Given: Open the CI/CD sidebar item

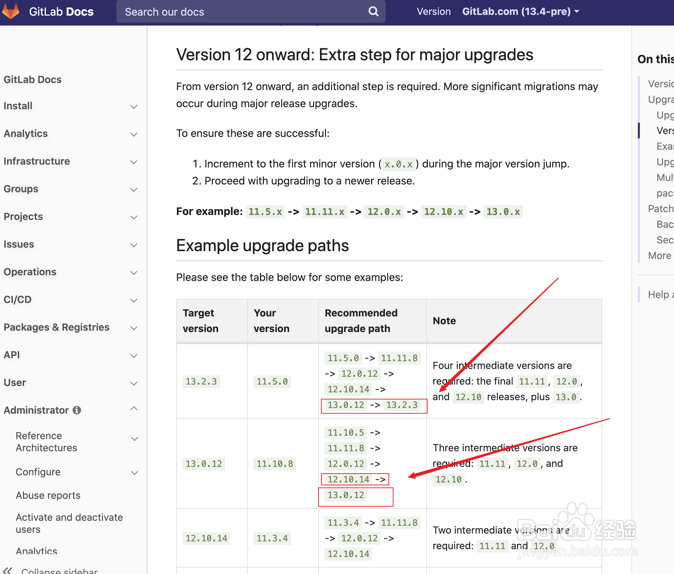Looking at the screenshot, I should (18, 299).
